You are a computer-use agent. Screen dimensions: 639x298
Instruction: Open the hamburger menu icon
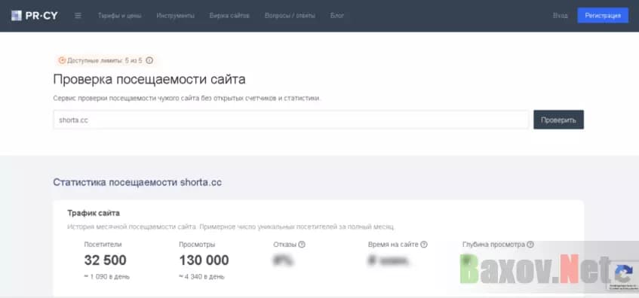click(78, 16)
